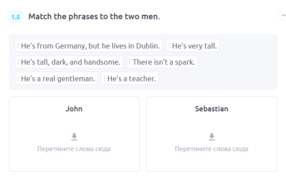Click the drag handle on the Germany phrase
Viewport: 286px width, 179px height.
click(18, 45)
